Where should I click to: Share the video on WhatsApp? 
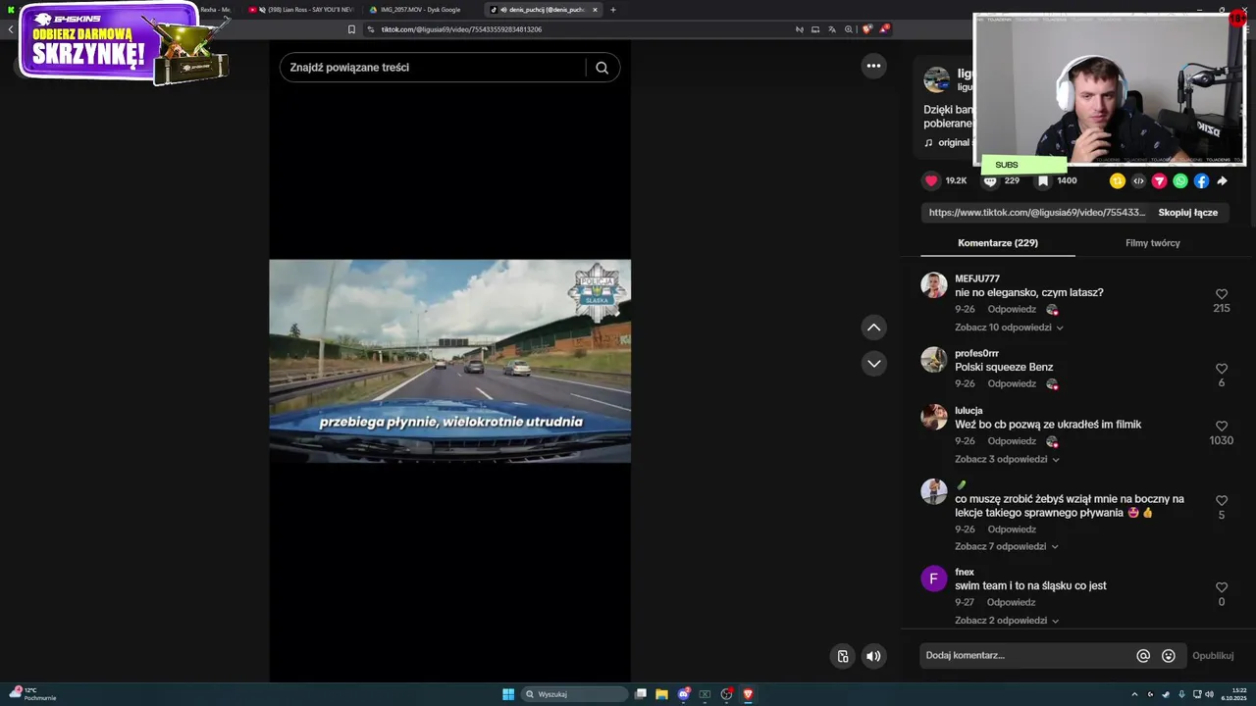[1180, 180]
